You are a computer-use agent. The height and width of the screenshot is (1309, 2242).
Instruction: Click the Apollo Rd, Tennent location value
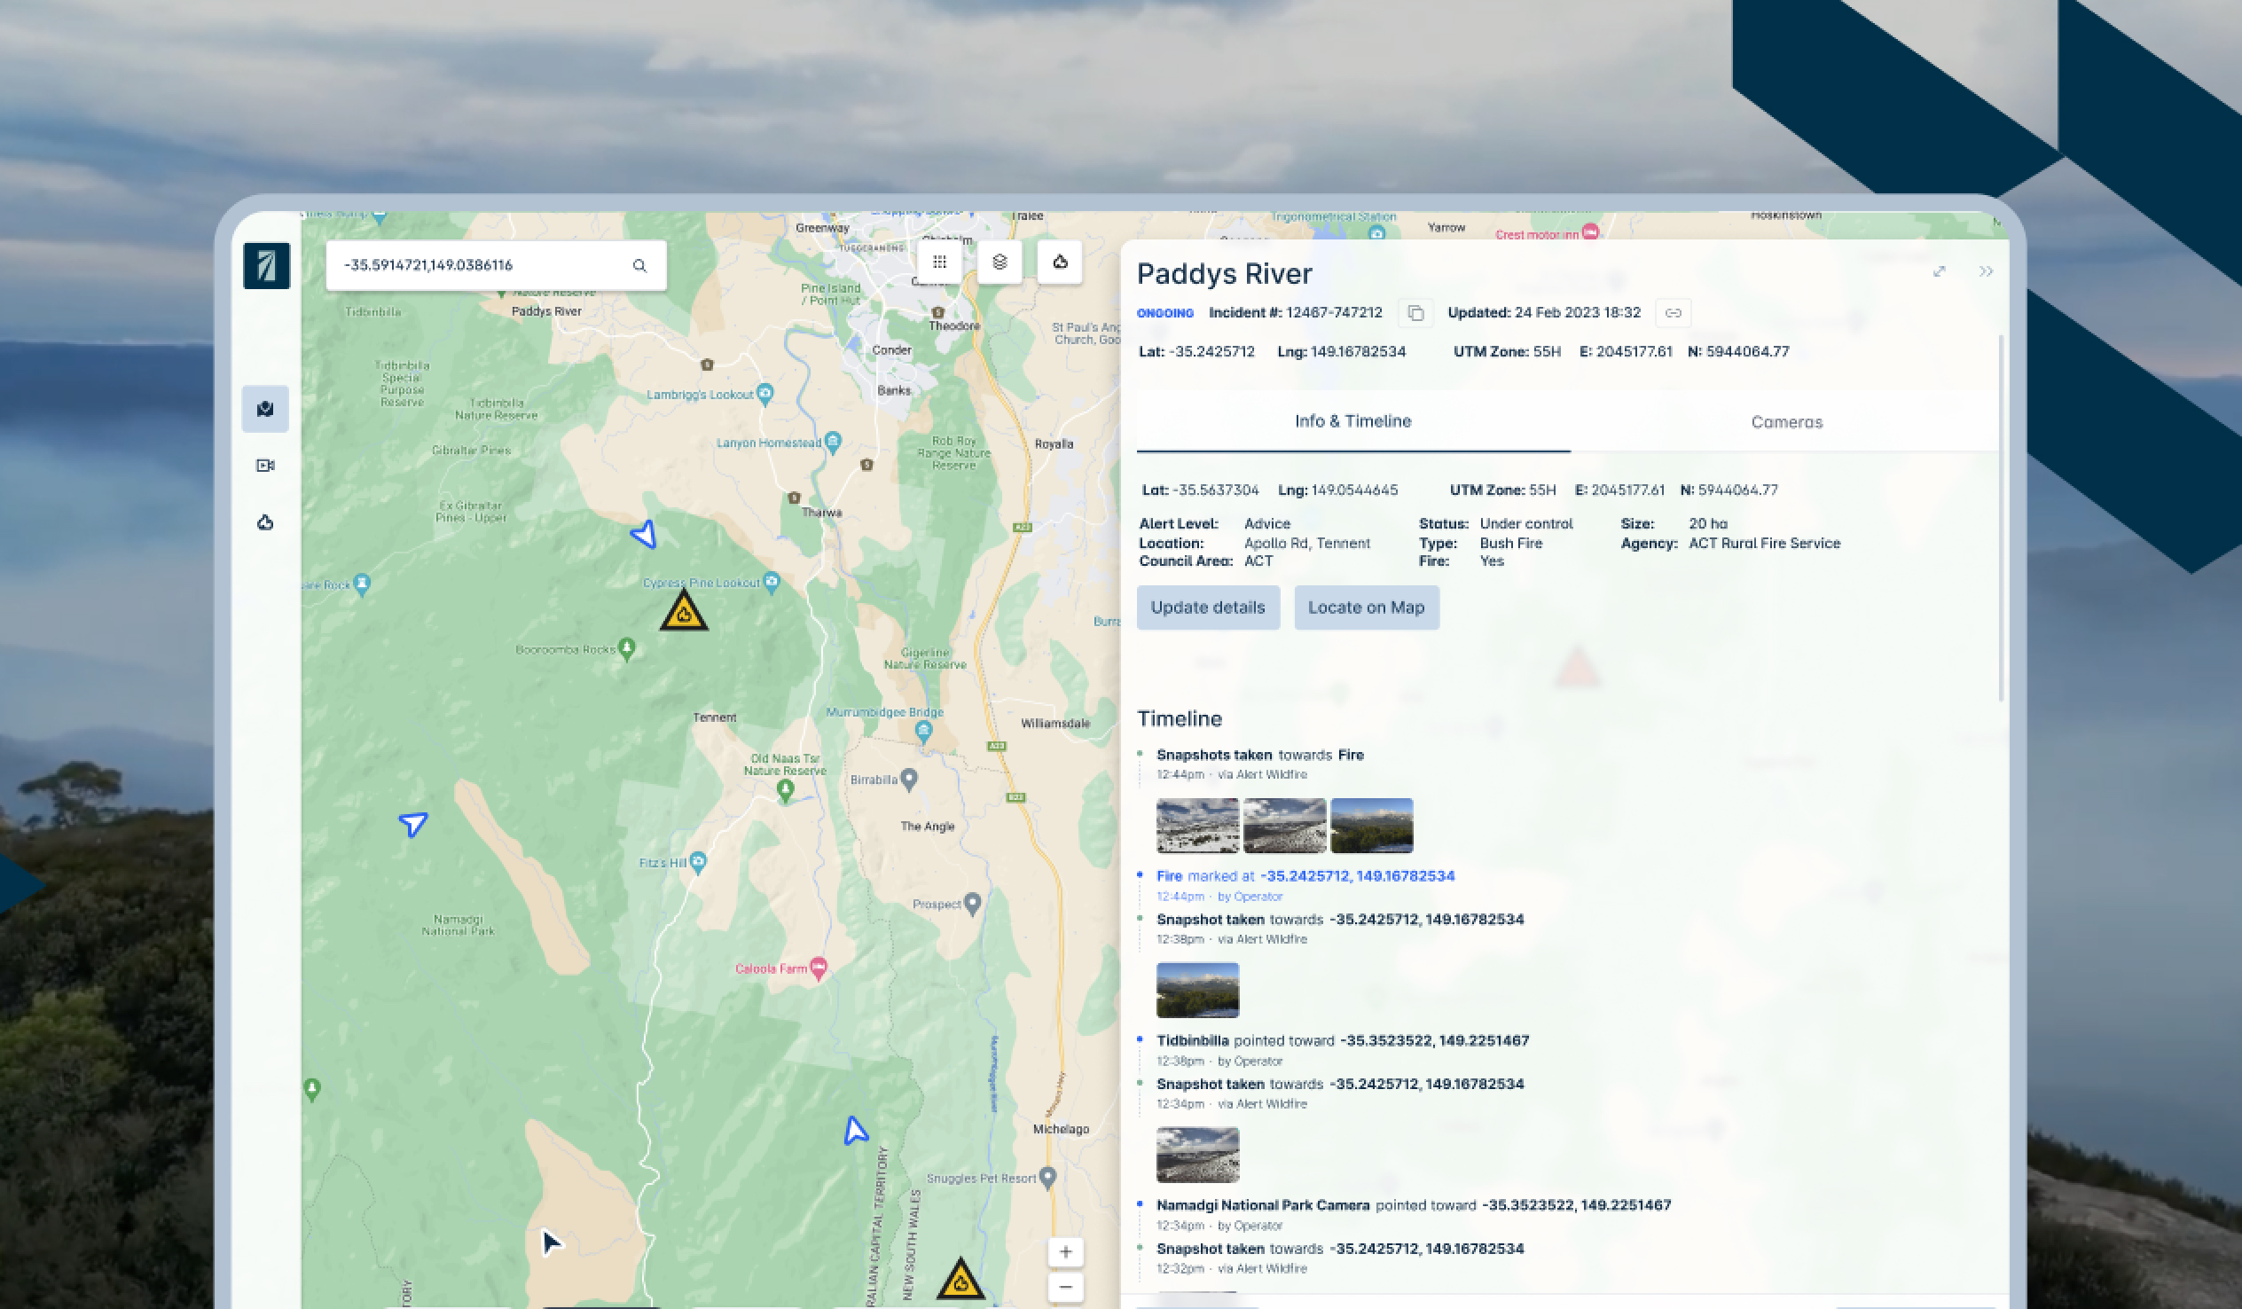click(x=1307, y=544)
